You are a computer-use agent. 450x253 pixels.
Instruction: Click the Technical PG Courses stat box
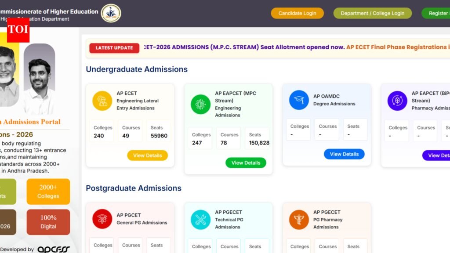[229, 246]
